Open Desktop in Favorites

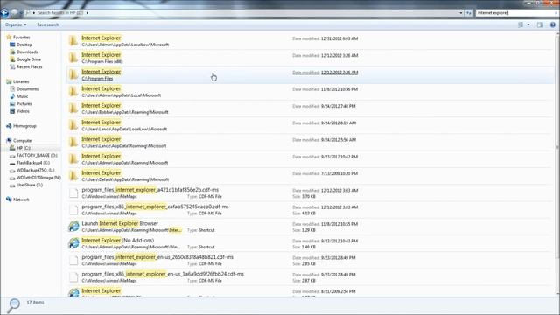coord(21,45)
